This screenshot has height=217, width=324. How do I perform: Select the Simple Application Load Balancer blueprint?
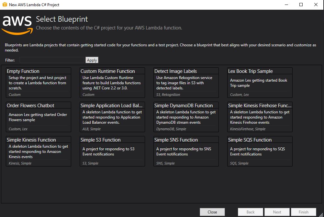click(x=112, y=117)
